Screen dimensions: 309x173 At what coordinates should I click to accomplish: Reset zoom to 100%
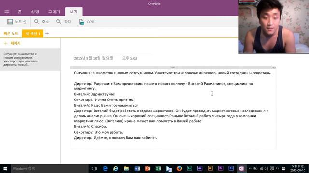(x=86, y=22)
